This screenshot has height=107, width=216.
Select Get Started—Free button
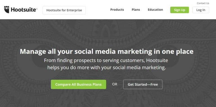[x=143, y=85]
